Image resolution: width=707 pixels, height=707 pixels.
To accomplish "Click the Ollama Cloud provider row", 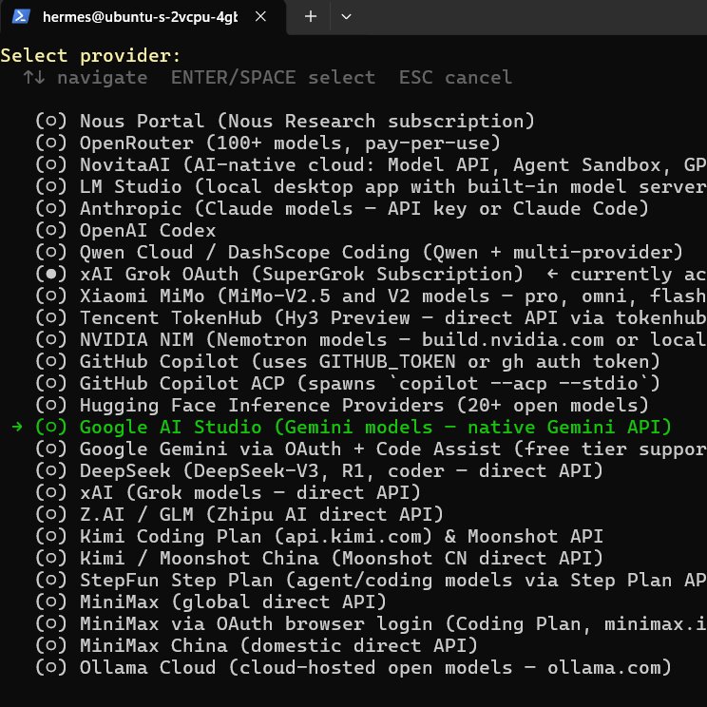I will click(375, 668).
